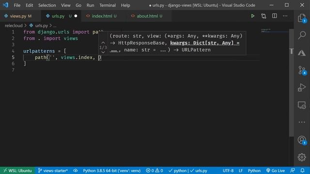Change the UTF-8 file encoding

[x=228, y=171]
